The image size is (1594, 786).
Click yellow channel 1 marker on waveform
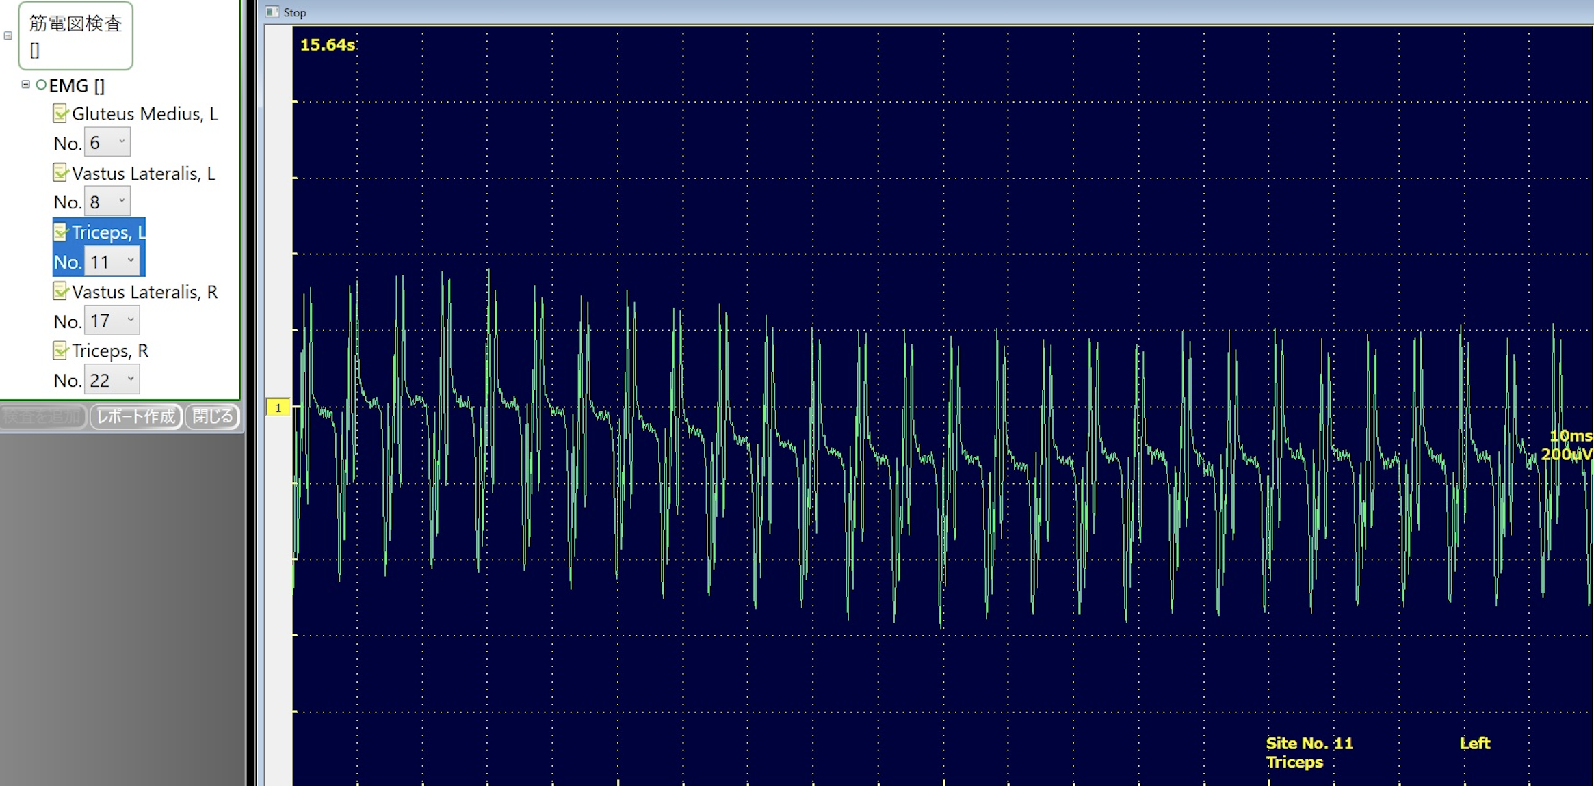[278, 408]
